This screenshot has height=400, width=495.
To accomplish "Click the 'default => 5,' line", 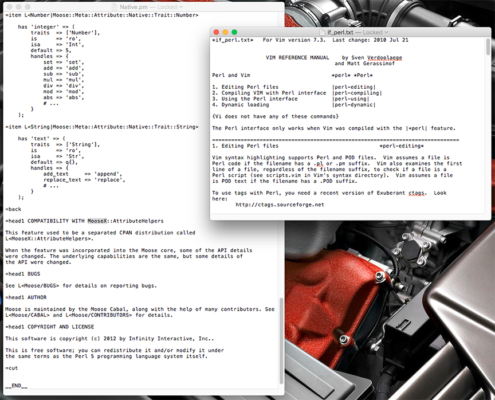I will coord(51,50).
